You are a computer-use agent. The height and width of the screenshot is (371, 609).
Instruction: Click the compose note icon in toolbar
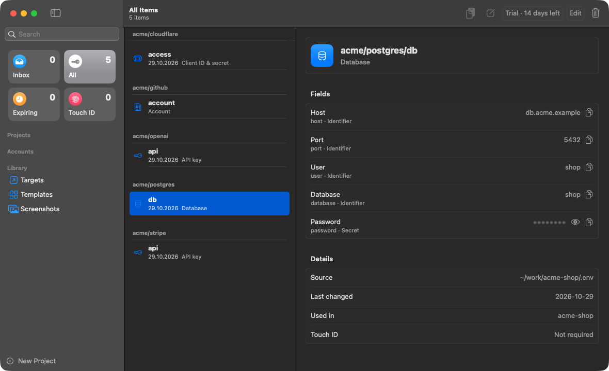[x=490, y=13]
